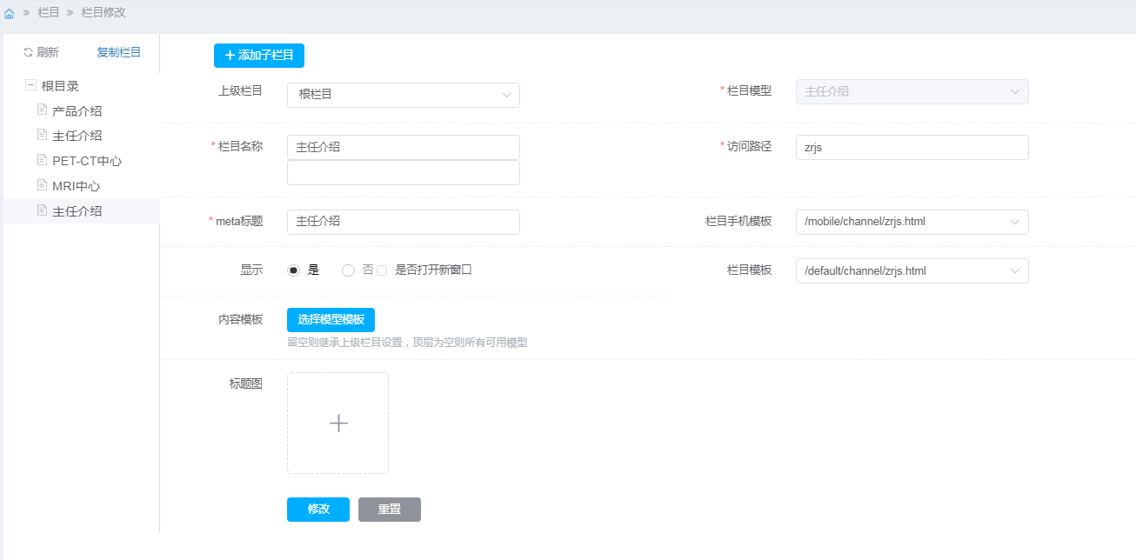This screenshot has width=1136, height=560.
Task: Click the home icon in the breadcrumb
Action: 9,14
